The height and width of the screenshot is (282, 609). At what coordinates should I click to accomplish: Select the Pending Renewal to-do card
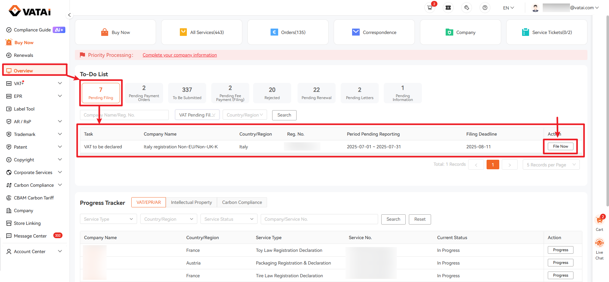[x=316, y=93]
